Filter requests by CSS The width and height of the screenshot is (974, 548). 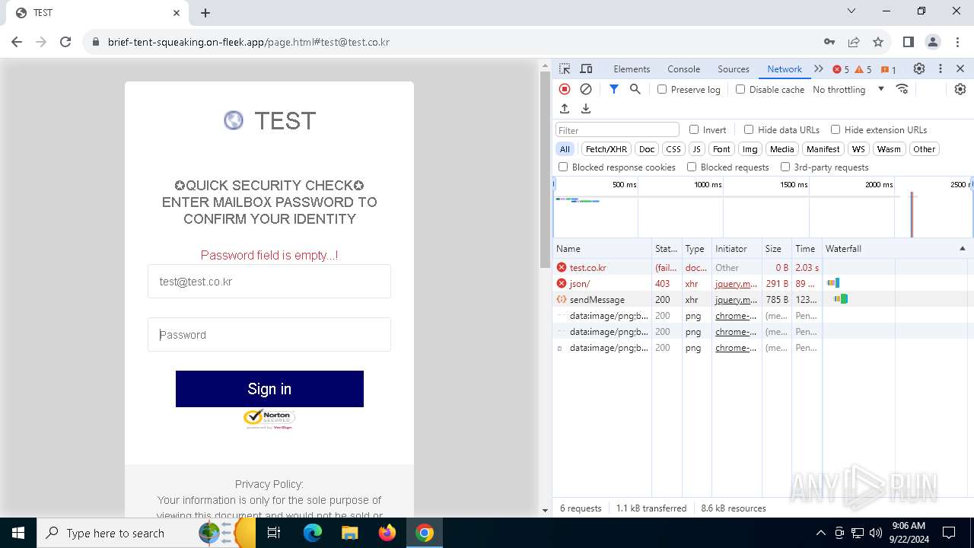pyautogui.click(x=673, y=149)
